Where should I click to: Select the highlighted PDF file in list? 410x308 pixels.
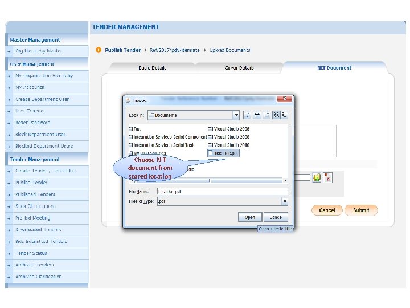pyautogui.click(x=224, y=153)
